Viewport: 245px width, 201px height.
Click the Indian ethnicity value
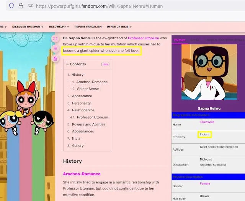pyautogui.click(x=204, y=134)
